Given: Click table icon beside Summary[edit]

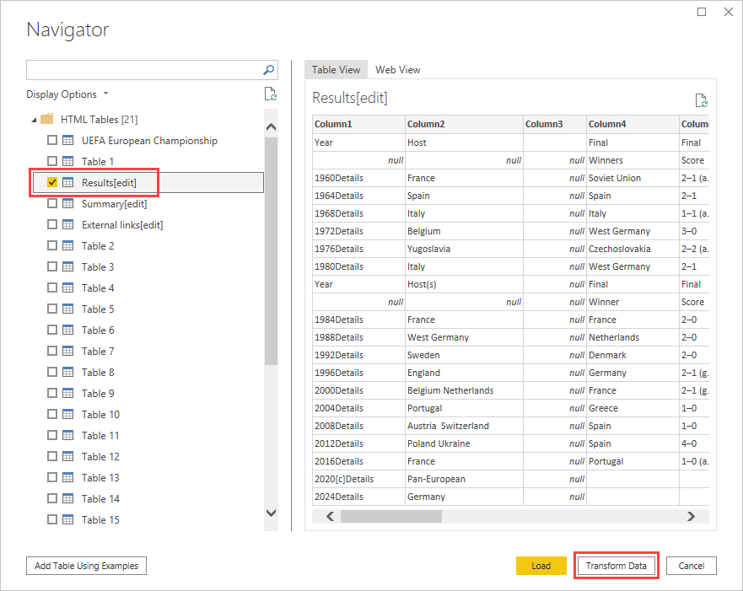Looking at the screenshot, I should point(68,204).
